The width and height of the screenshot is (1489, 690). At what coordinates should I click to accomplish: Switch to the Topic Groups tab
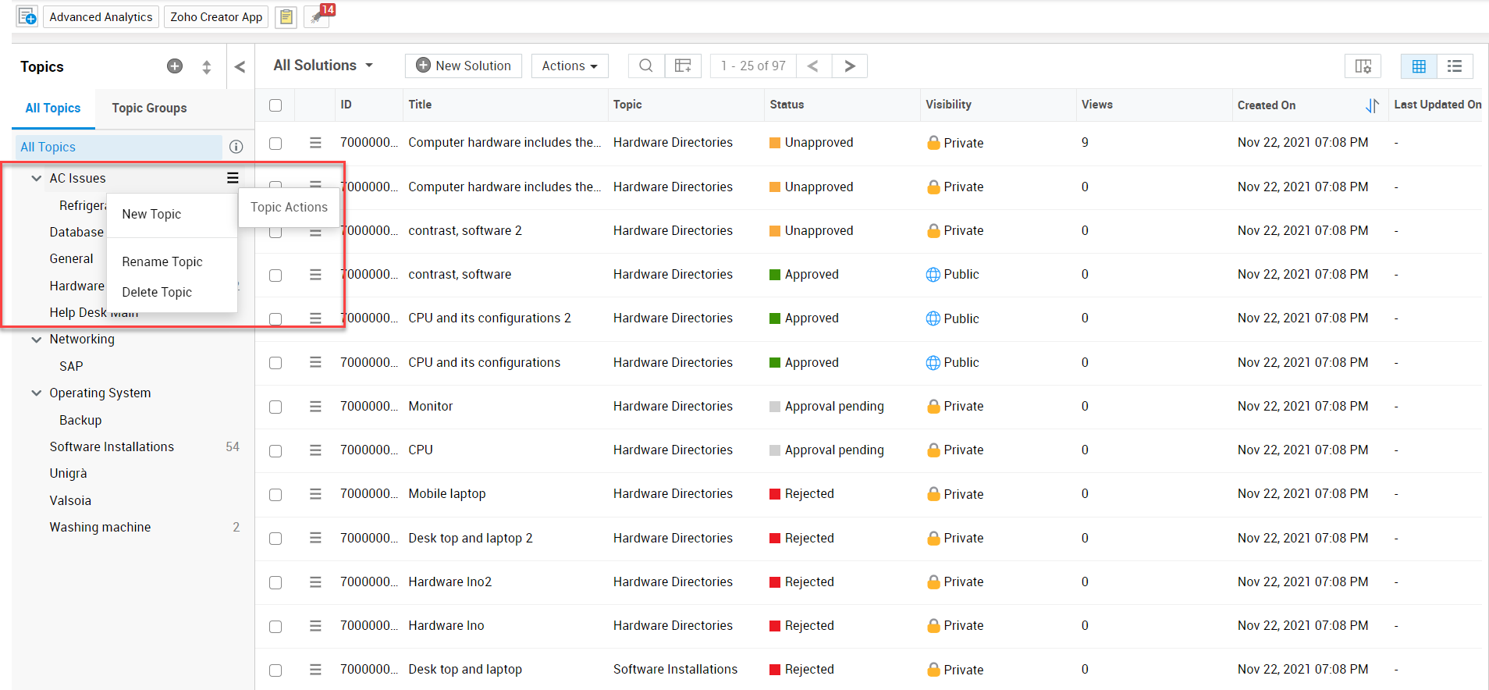149,108
